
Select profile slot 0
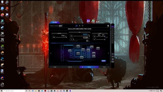(113, 27)
